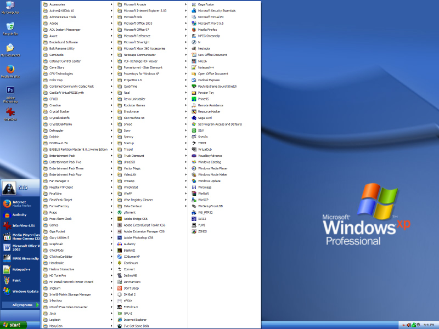Open Audacity in the programs list
The height and width of the screenshot is (329, 439).
click(130, 244)
